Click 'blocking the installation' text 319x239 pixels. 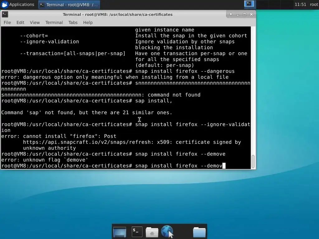pos(174,48)
